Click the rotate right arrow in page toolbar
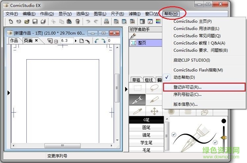247x163 pixels. click(x=103, y=41)
